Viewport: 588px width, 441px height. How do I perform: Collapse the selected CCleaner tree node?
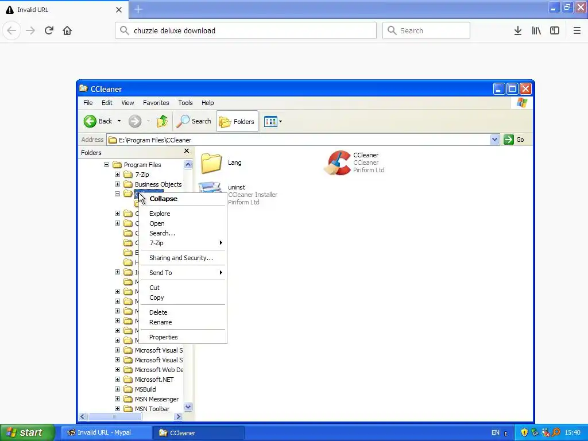117,194
